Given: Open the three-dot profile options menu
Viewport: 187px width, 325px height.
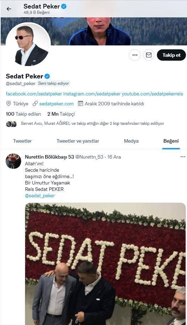Looking at the screenshot, I should click(x=135, y=55).
